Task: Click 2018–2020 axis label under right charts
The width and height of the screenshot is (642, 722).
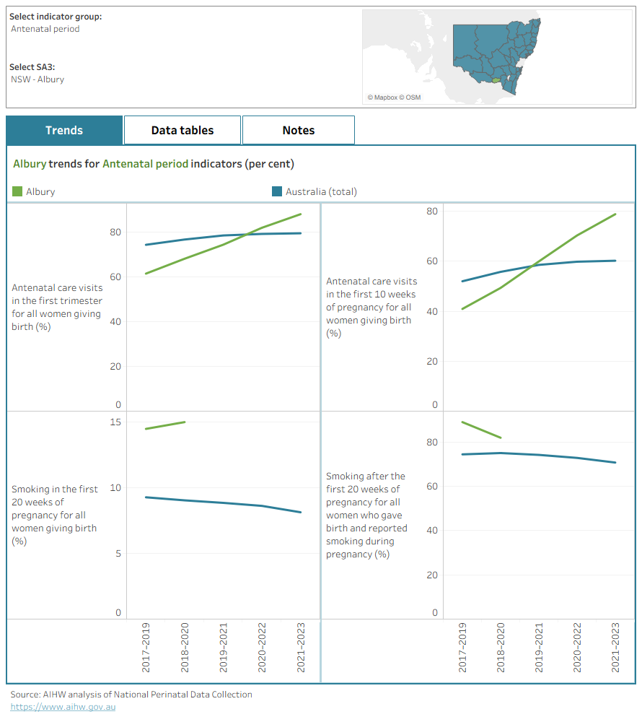Action: point(501,648)
